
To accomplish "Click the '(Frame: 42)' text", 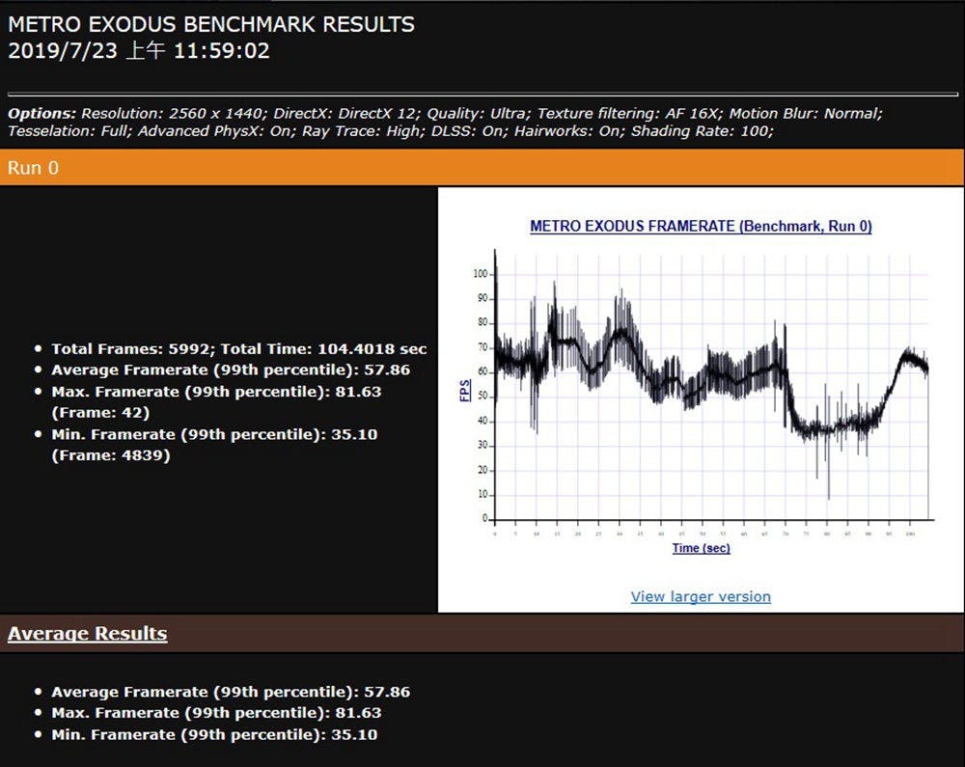I will [x=101, y=413].
